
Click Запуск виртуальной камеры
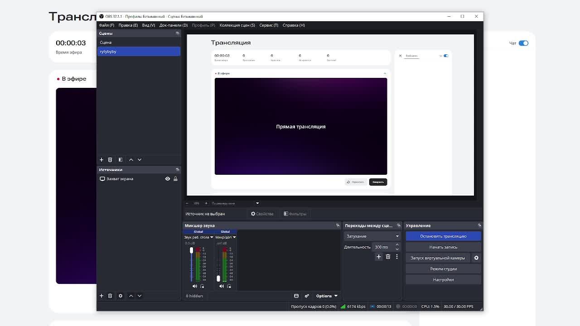[438, 258]
